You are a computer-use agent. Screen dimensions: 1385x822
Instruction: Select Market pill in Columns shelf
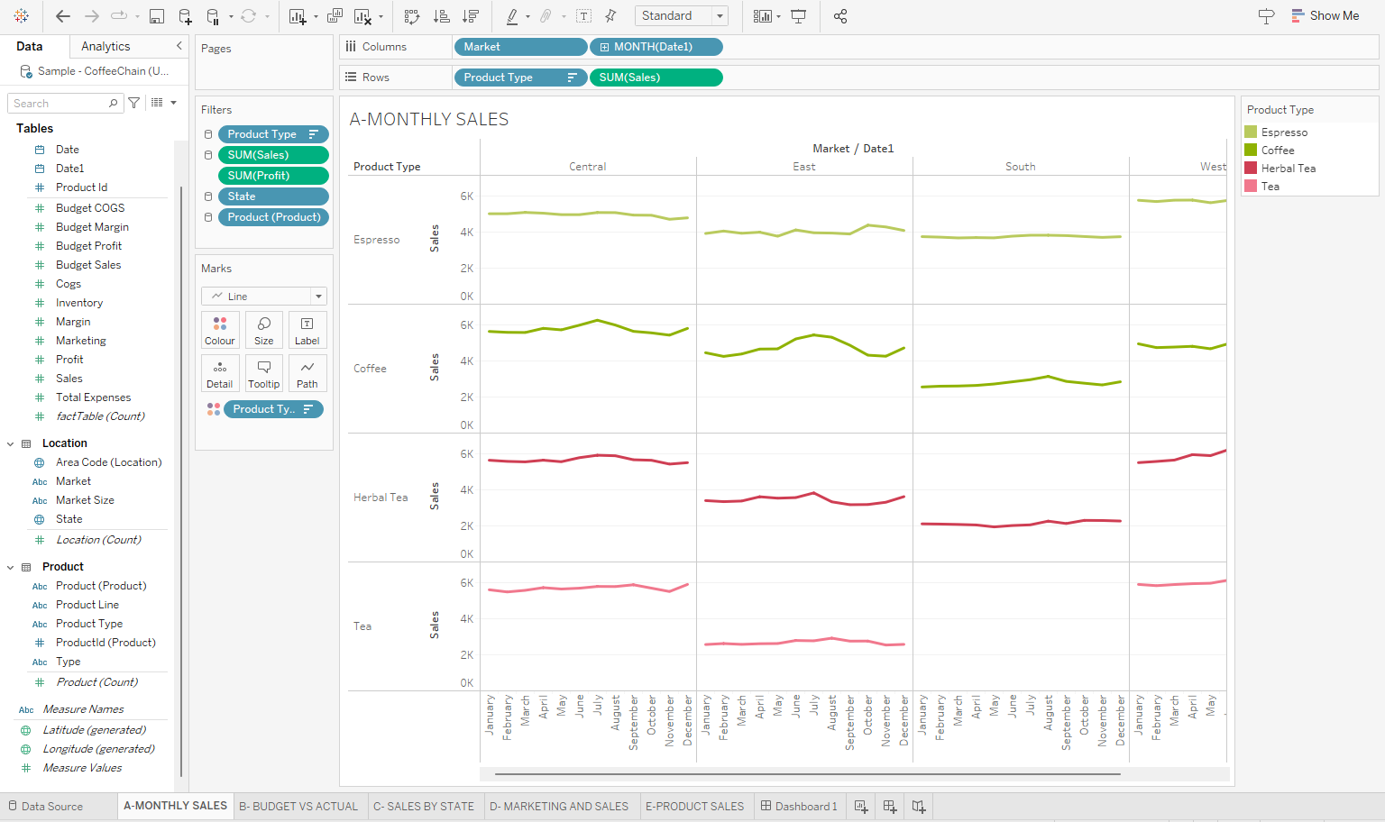(x=520, y=47)
